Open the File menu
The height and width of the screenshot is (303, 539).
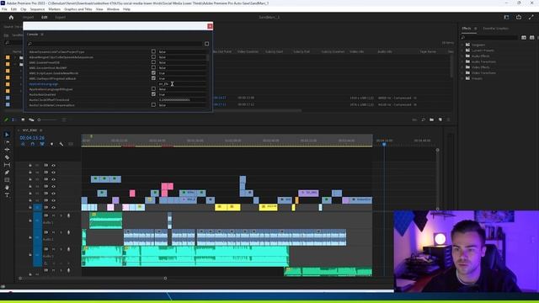point(4,9)
